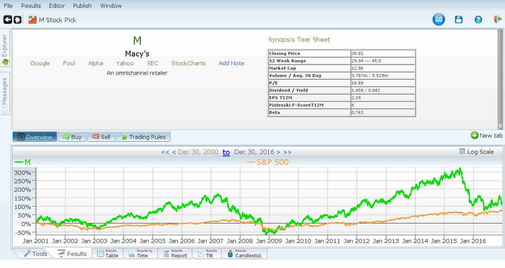The width and height of the screenshot is (505, 268).
Task: Click the Add Note link
Action: pyautogui.click(x=231, y=63)
